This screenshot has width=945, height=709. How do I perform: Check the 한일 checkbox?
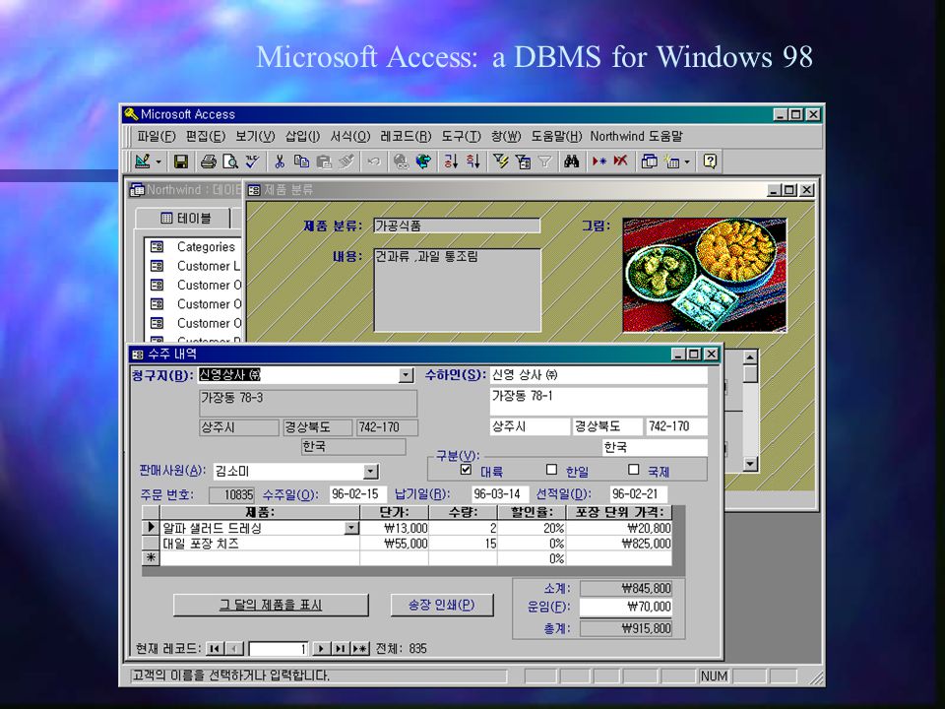pyautogui.click(x=551, y=469)
